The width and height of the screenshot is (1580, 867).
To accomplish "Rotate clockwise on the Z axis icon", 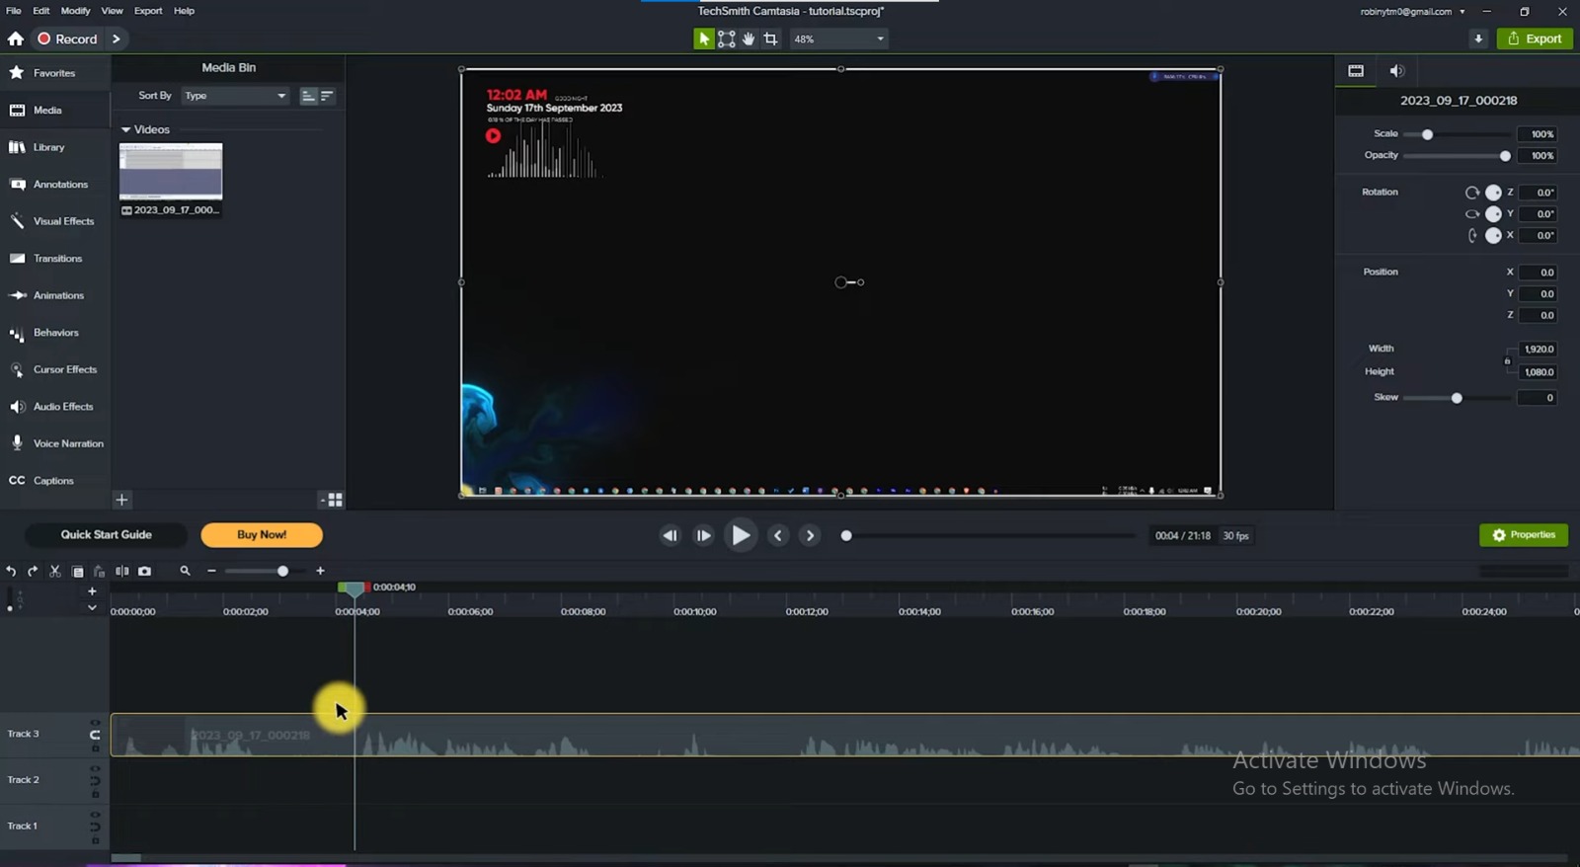I will (1472, 193).
